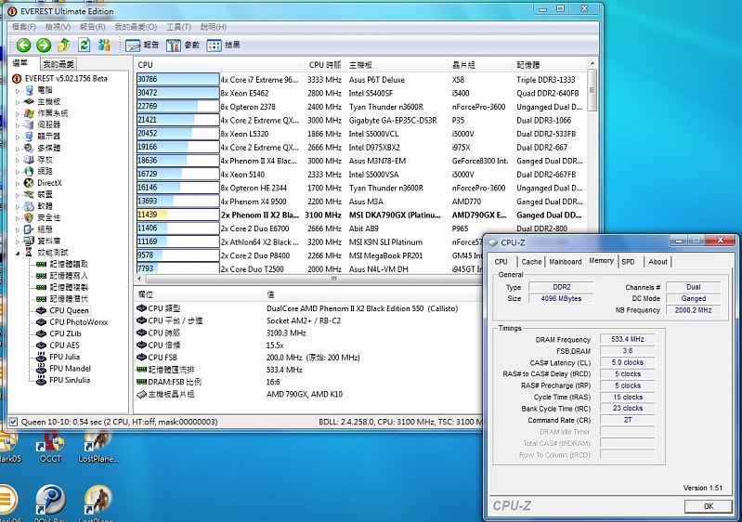Select the 多媒體 multimedia tree item
Viewport: 742px width, 522px height.
click(x=48, y=148)
